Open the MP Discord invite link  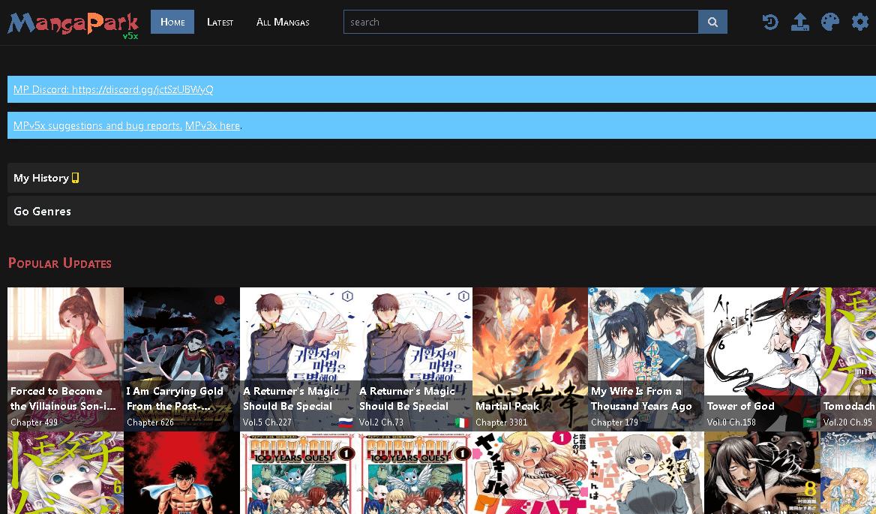click(113, 89)
